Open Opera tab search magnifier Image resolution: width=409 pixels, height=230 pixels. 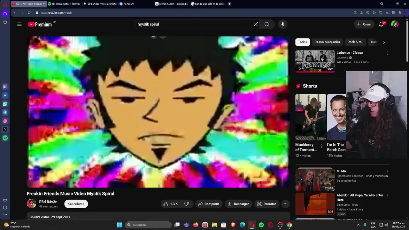[x=382, y=4]
